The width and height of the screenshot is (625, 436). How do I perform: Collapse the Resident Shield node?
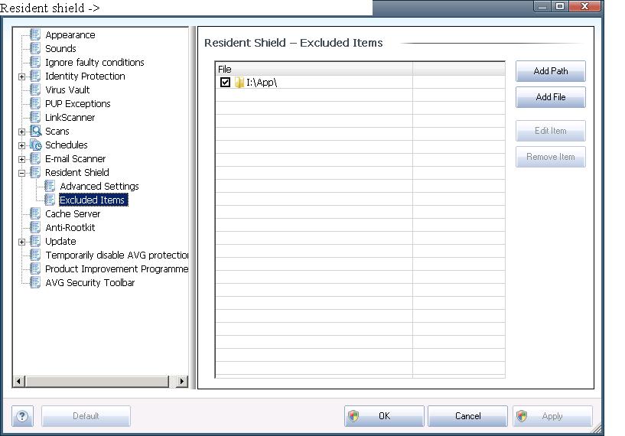22,173
